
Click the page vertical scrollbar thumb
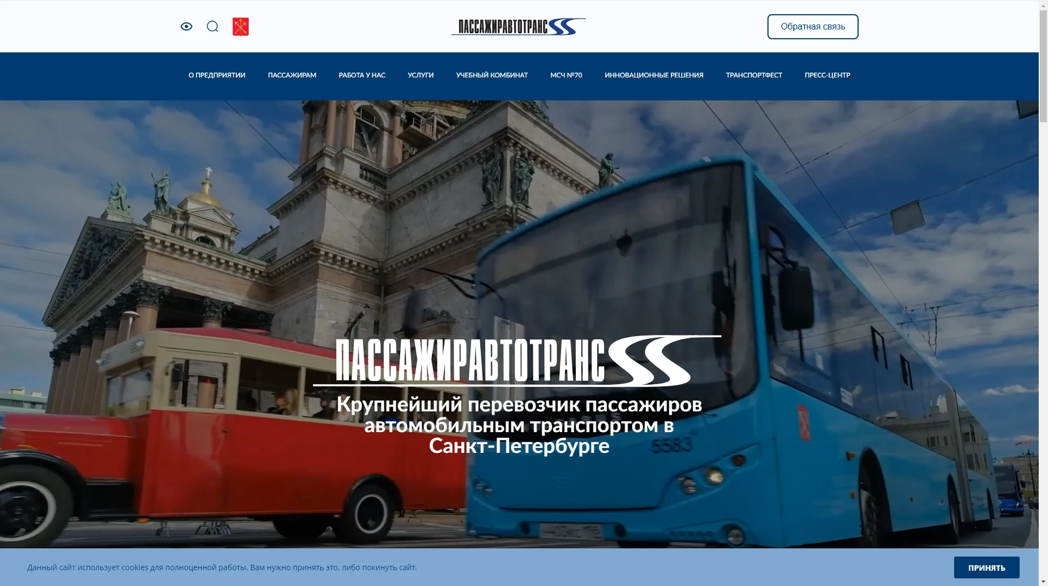click(1043, 65)
